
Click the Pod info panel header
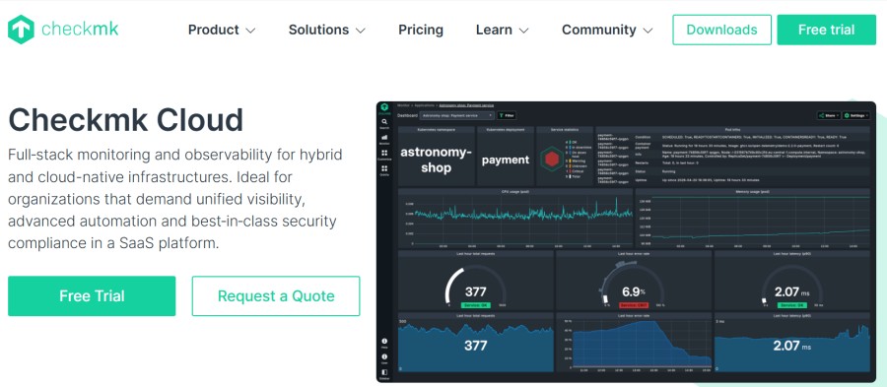732,129
